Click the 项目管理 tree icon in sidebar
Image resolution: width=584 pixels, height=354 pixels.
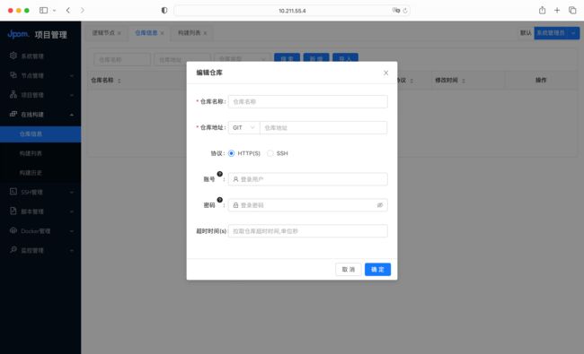coord(13,94)
